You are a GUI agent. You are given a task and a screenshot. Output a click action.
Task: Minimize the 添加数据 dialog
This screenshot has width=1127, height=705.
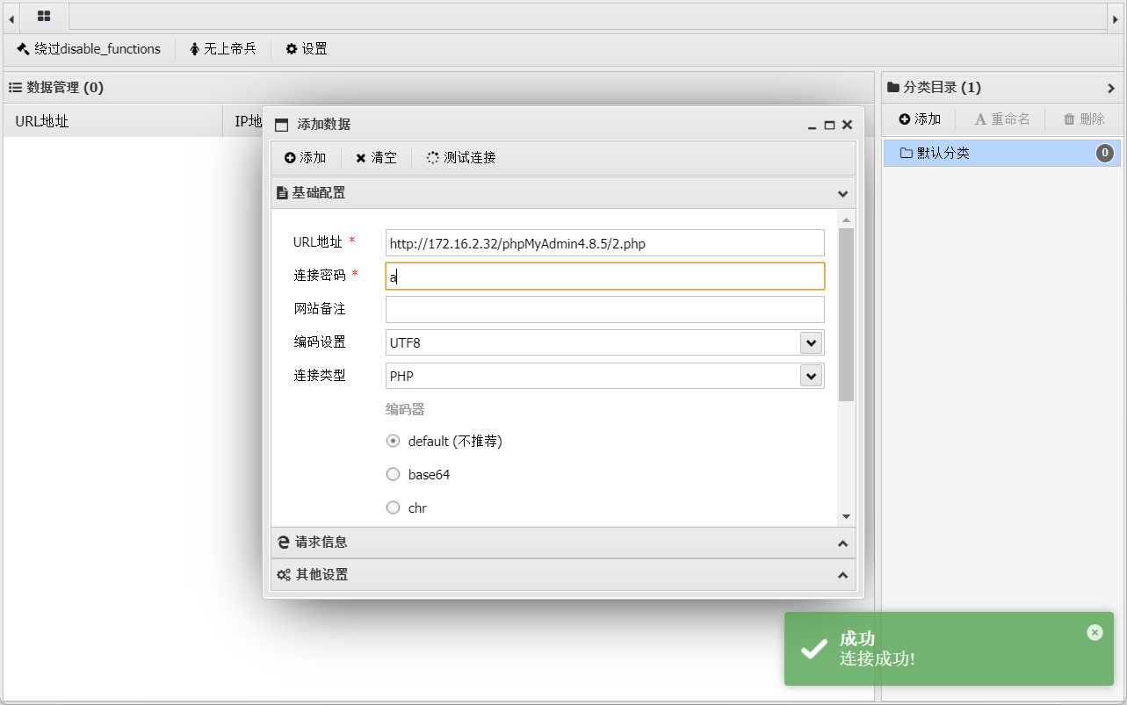coord(813,126)
